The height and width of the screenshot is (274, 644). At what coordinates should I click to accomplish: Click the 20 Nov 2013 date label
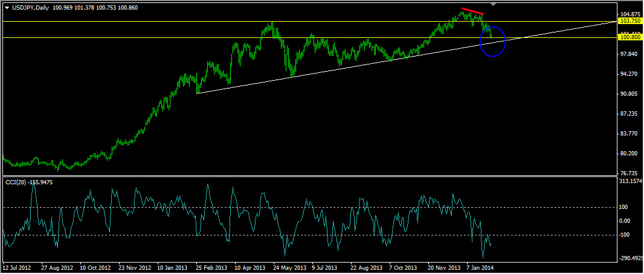(x=444, y=267)
